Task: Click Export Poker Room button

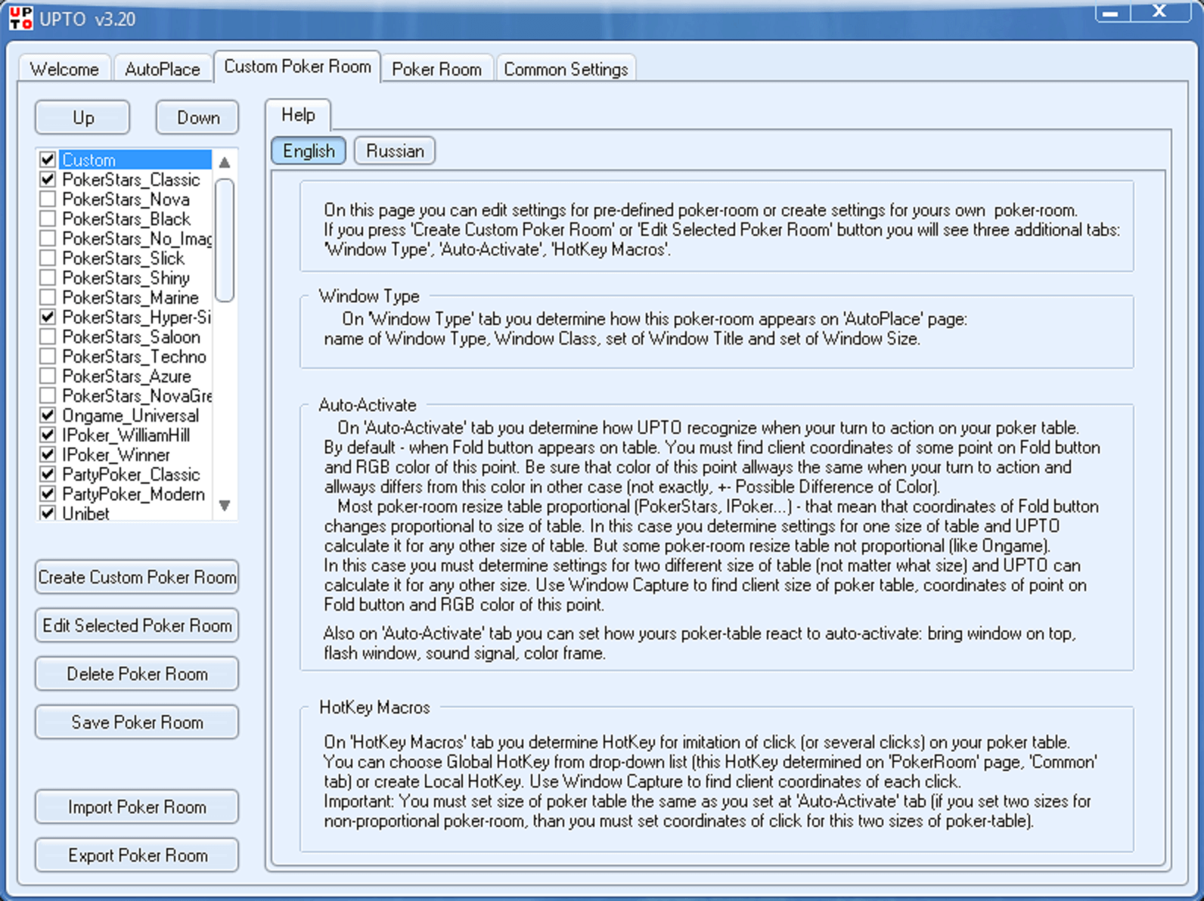Action: tap(137, 856)
